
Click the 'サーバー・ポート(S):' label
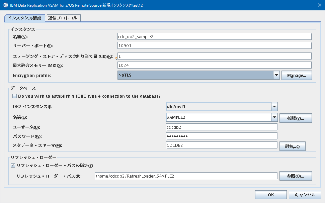pyautogui.click(x=33, y=46)
